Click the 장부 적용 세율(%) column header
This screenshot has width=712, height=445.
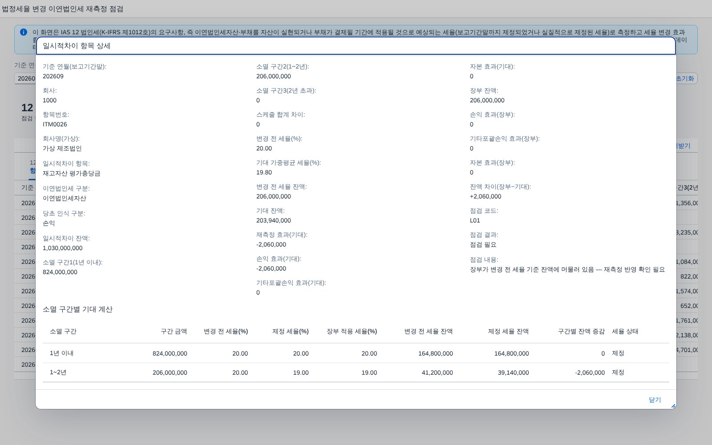pyautogui.click(x=352, y=331)
